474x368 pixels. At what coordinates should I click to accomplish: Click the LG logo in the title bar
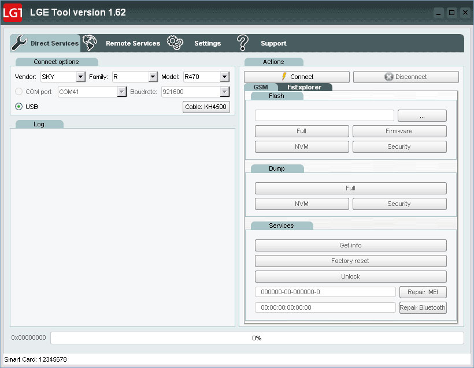click(13, 12)
